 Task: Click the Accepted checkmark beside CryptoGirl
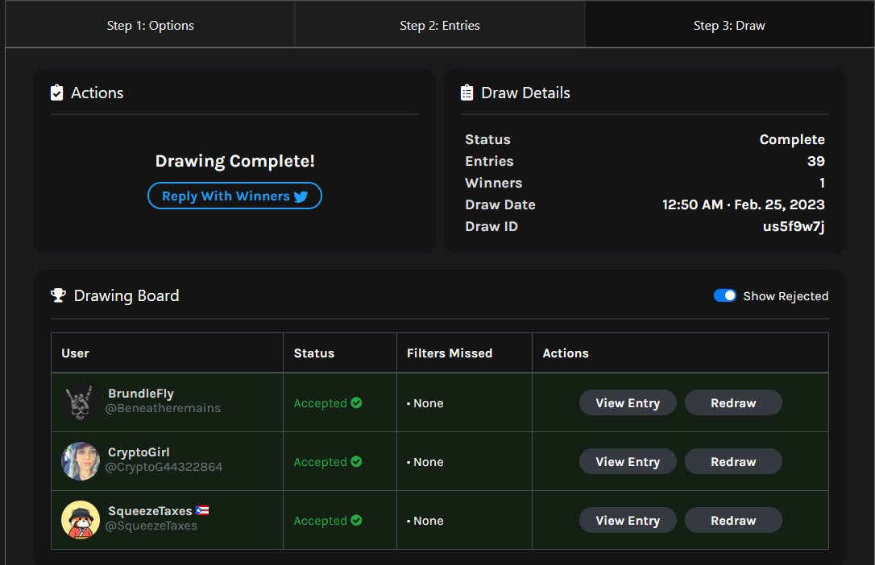[356, 461]
